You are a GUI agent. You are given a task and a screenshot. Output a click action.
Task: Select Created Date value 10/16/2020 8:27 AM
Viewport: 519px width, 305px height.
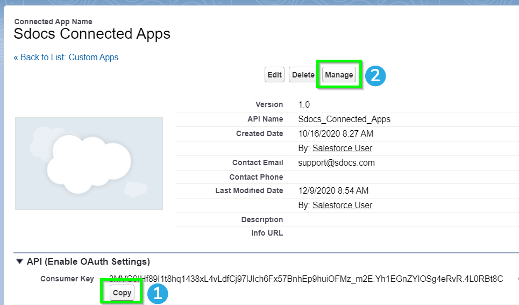click(336, 133)
